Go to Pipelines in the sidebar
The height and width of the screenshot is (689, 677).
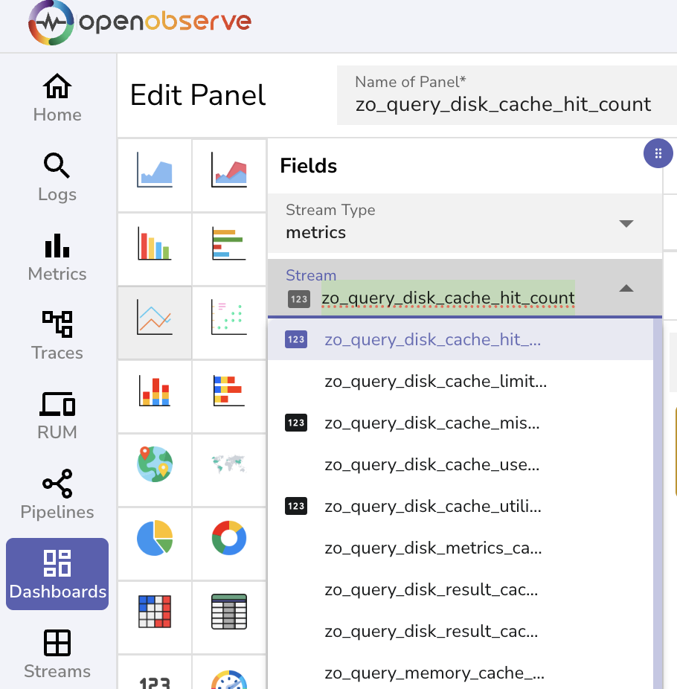coord(57,496)
